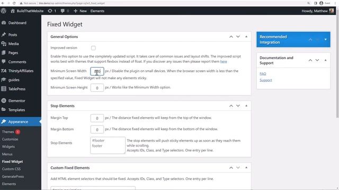Collapse Documentation and Support panel
The width and height of the screenshot is (339, 190).
(x=325, y=60)
